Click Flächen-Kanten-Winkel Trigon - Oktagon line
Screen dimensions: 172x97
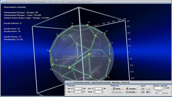tap(27, 18)
